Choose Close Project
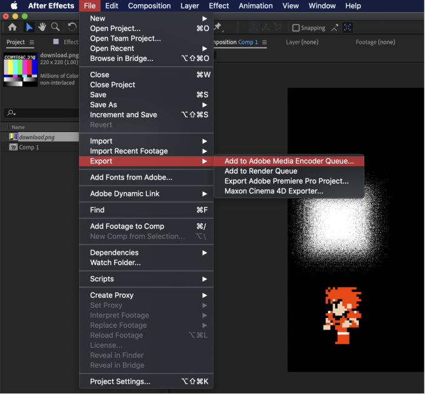 [146, 85]
